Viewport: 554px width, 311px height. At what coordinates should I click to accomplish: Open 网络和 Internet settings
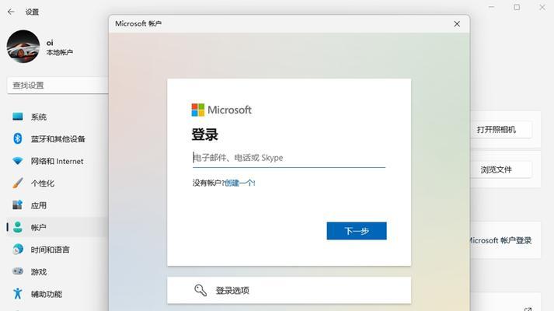57,161
